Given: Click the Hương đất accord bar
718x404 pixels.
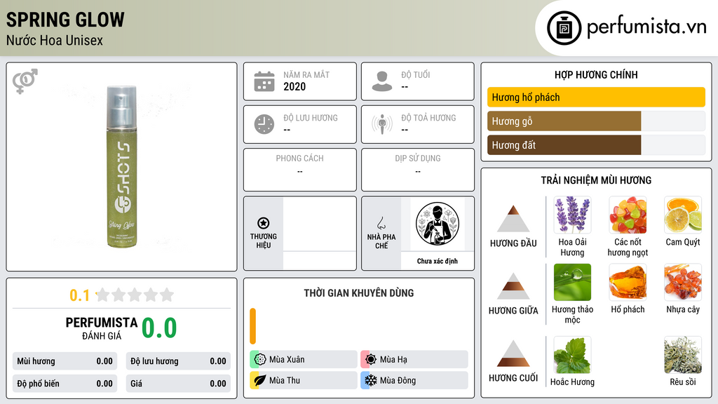Looking at the screenshot, I should tap(596, 145).
